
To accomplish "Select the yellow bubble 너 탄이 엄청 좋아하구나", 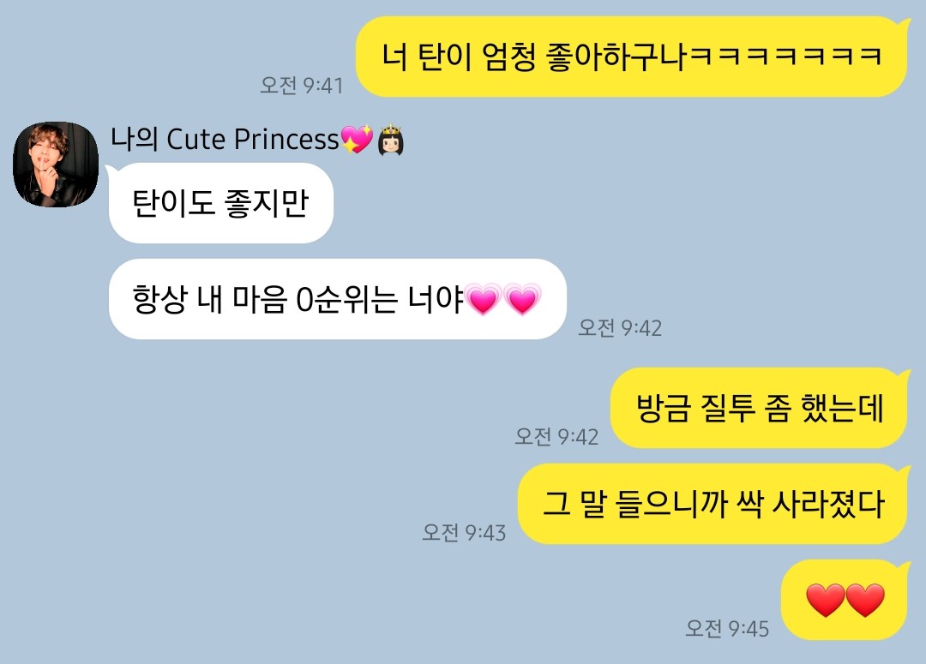I will (x=631, y=57).
